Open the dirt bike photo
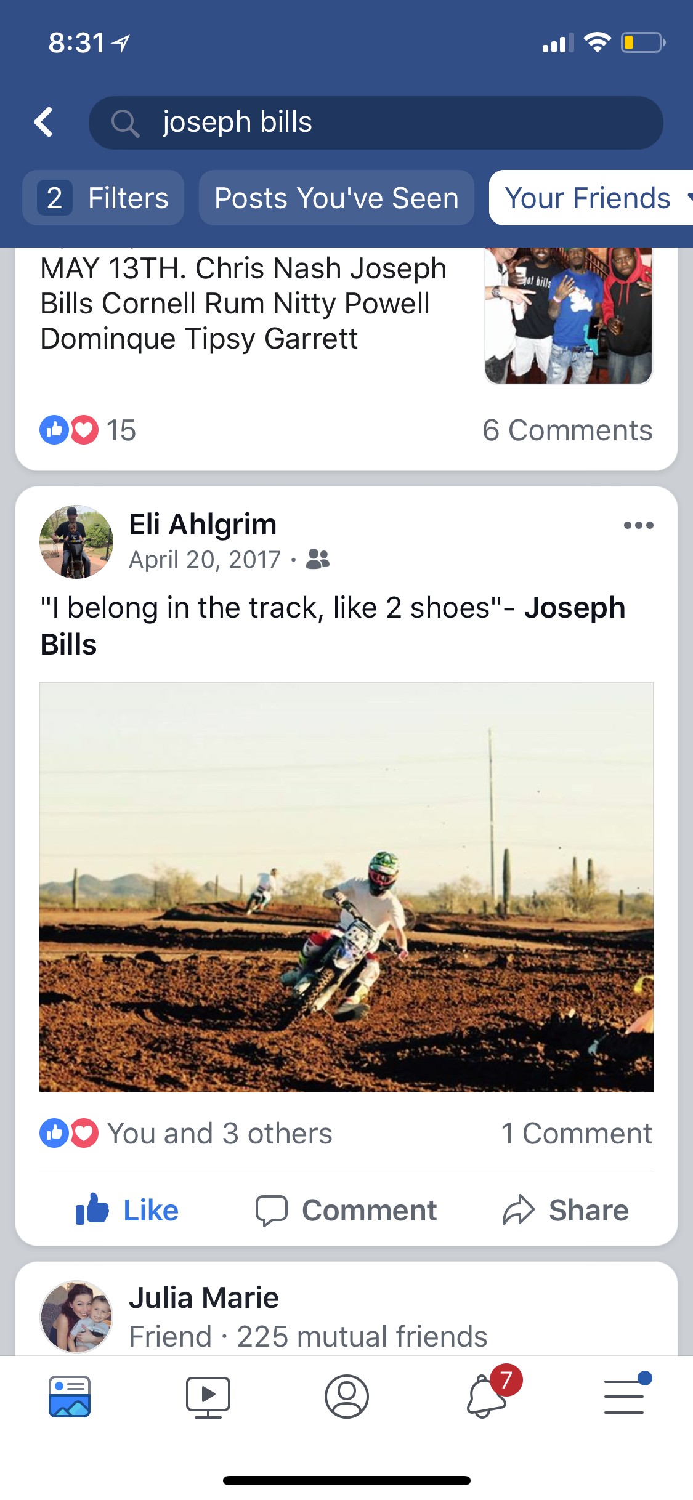 (x=346, y=887)
